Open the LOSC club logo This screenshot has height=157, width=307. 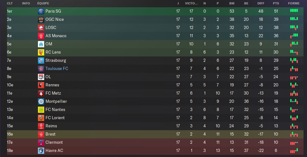(41, 28)
